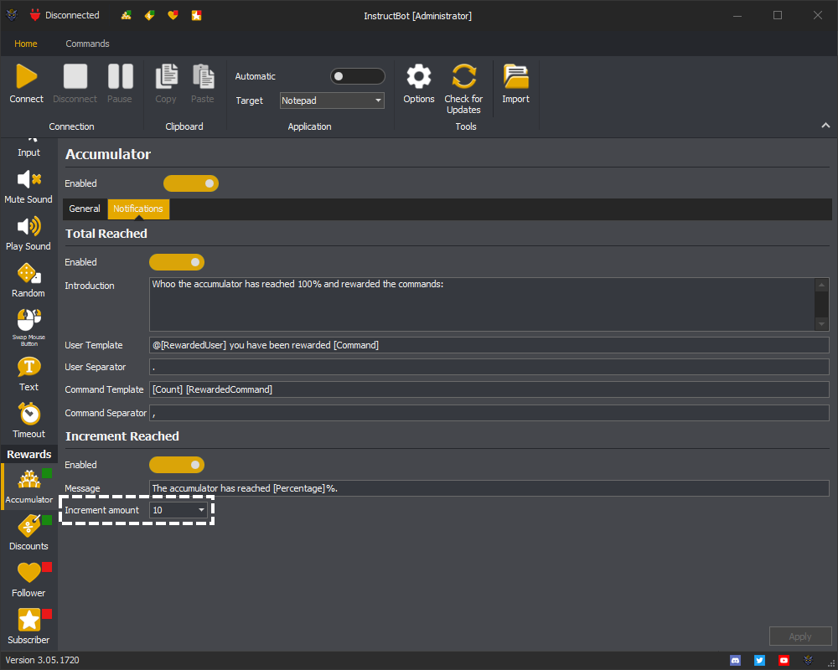The width and height of the screenshot is (838, 670).
Task: Click Introduction scrollbar down arrow
Action: tap(822, 324)
